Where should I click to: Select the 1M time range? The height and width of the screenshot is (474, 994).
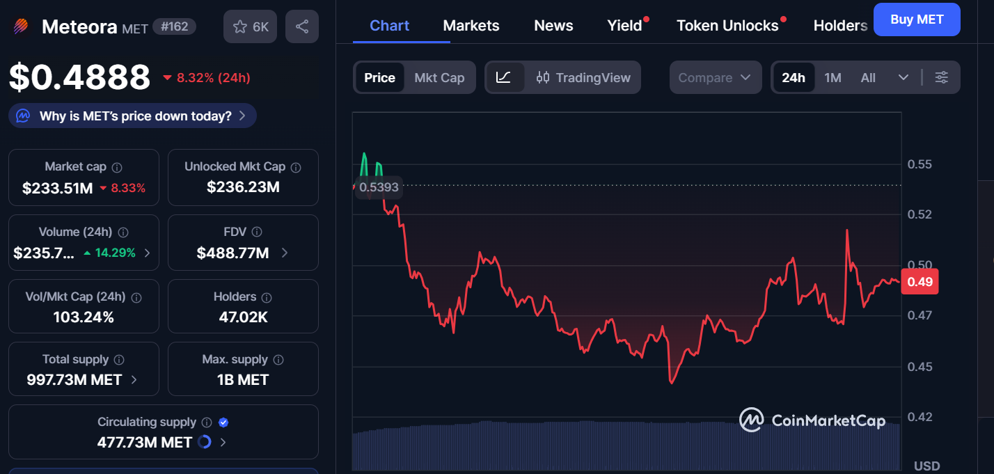click(x=833, y=77)
